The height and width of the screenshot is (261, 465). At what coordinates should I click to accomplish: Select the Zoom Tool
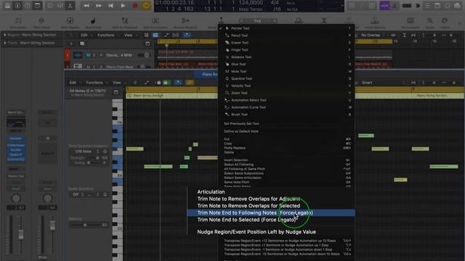286,93
